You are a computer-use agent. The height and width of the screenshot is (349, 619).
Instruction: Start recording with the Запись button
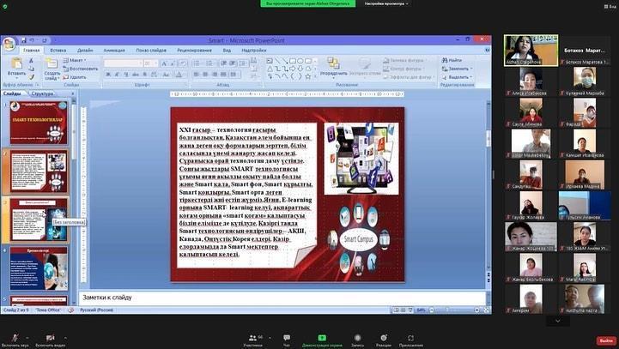click(357, 338)
